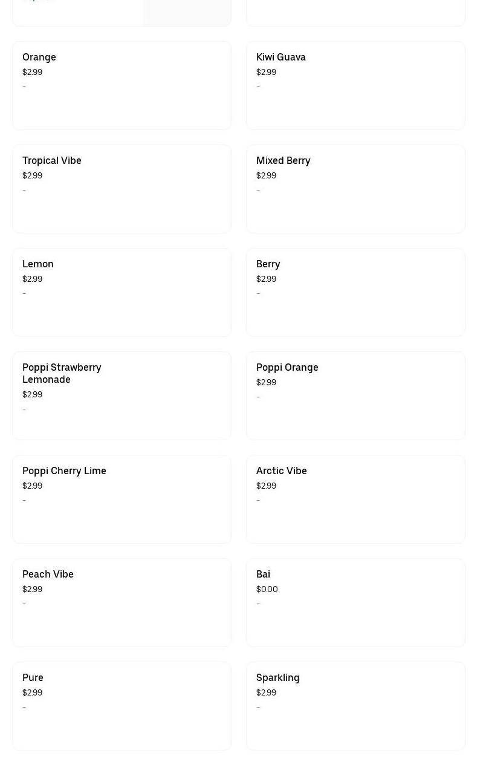
Task: Click the $2.99 price under Orange
Action: click(32, 72)
